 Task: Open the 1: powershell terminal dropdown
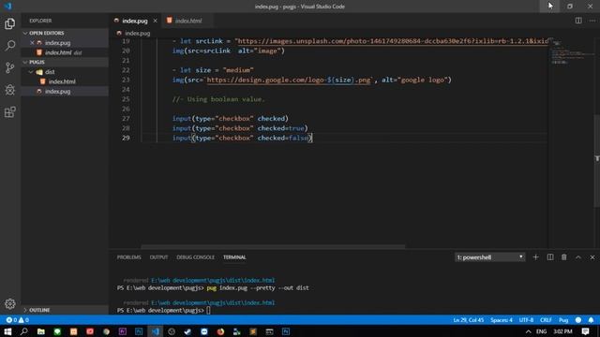pos(489,257)
